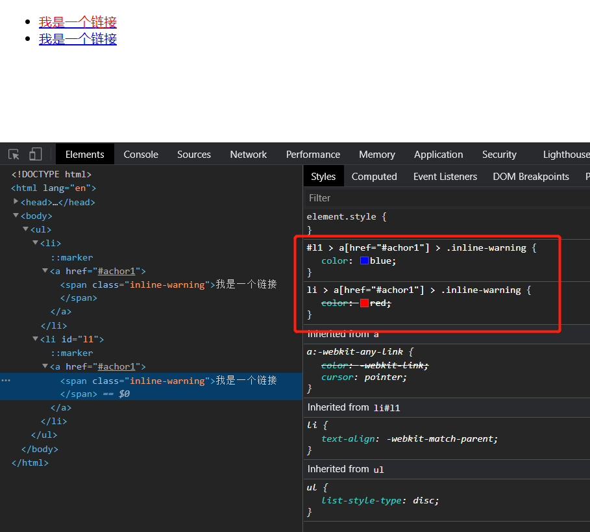Toggle the device toolbar icon

point(35,154)
